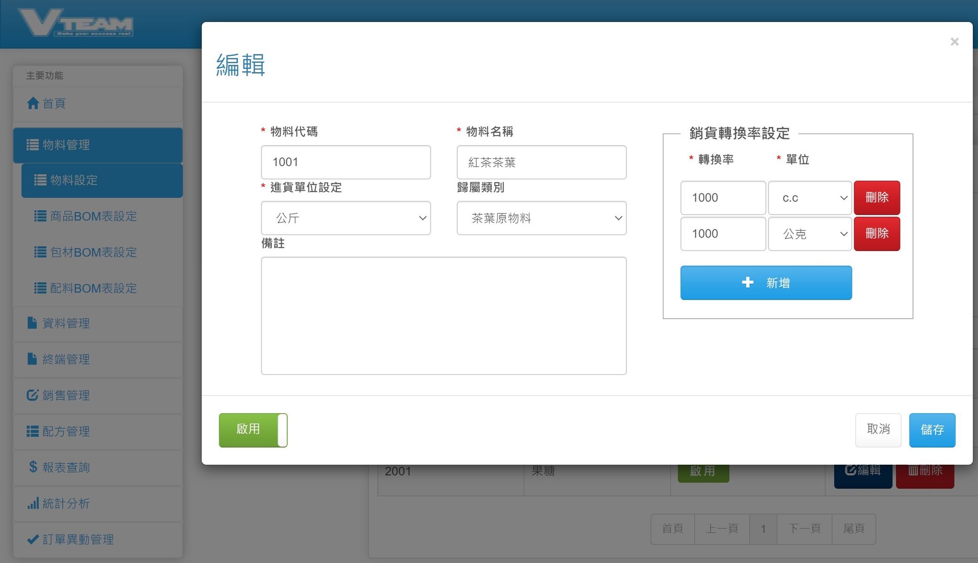The width and height of the screenshot is (978, 563).
Task: Click the bar chart icon beside 統計分析
Action: point(33,503)
